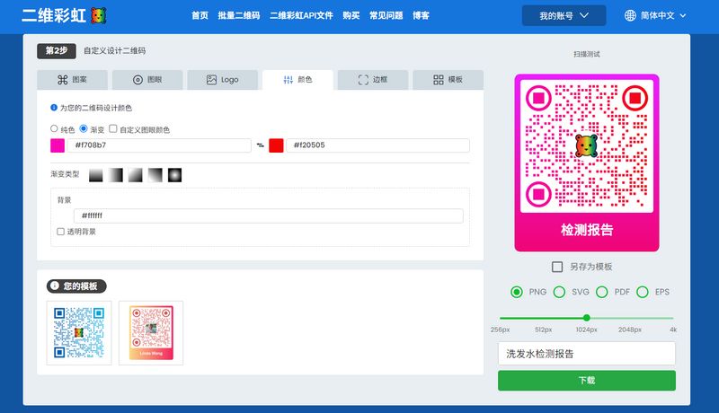The width and height of the screenshot is (719, 413).
Task: Select PDF download format
Action: point(601,292)
